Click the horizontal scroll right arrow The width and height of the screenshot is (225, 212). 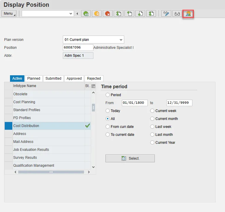pos(89,172)
